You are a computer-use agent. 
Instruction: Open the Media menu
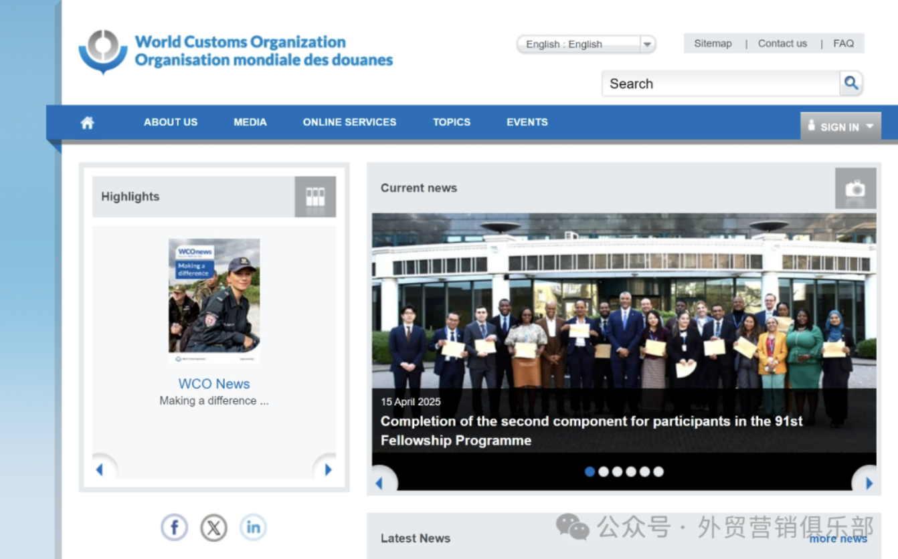pyautogui.click(x=250, y=122)
